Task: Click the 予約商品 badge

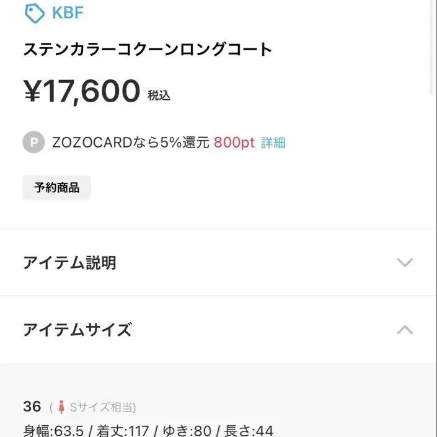Action: [x=57, y=188]
